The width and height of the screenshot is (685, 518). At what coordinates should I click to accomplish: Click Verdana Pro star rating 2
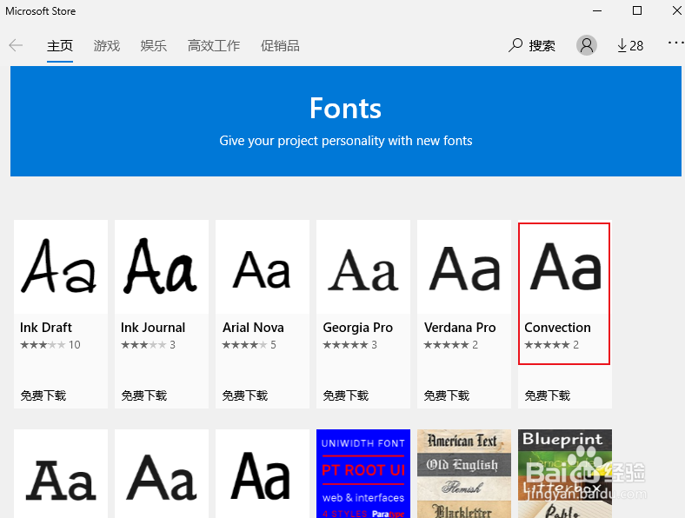tap(451, 345)
